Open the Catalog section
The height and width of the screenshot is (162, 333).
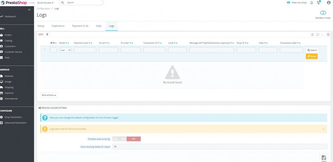click(9, 41)
